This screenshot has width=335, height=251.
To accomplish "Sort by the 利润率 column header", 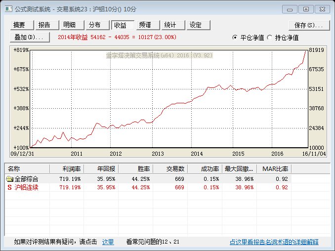I will [x=67, y=169].
